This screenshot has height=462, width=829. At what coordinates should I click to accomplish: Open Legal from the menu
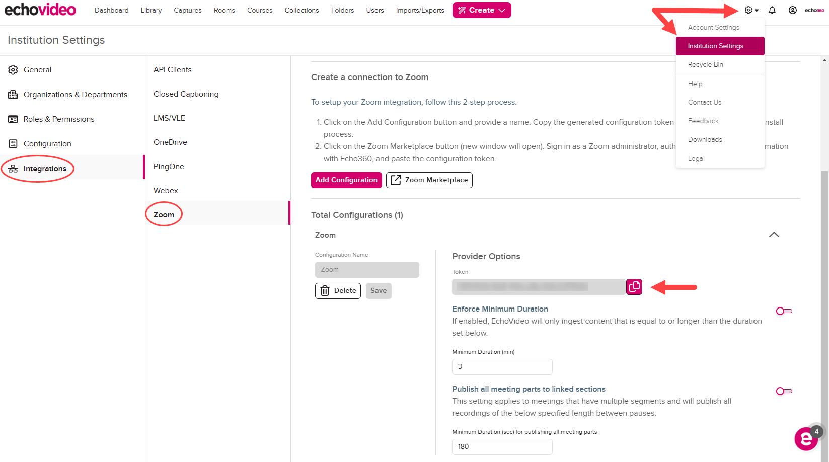[x=720, y=158]
